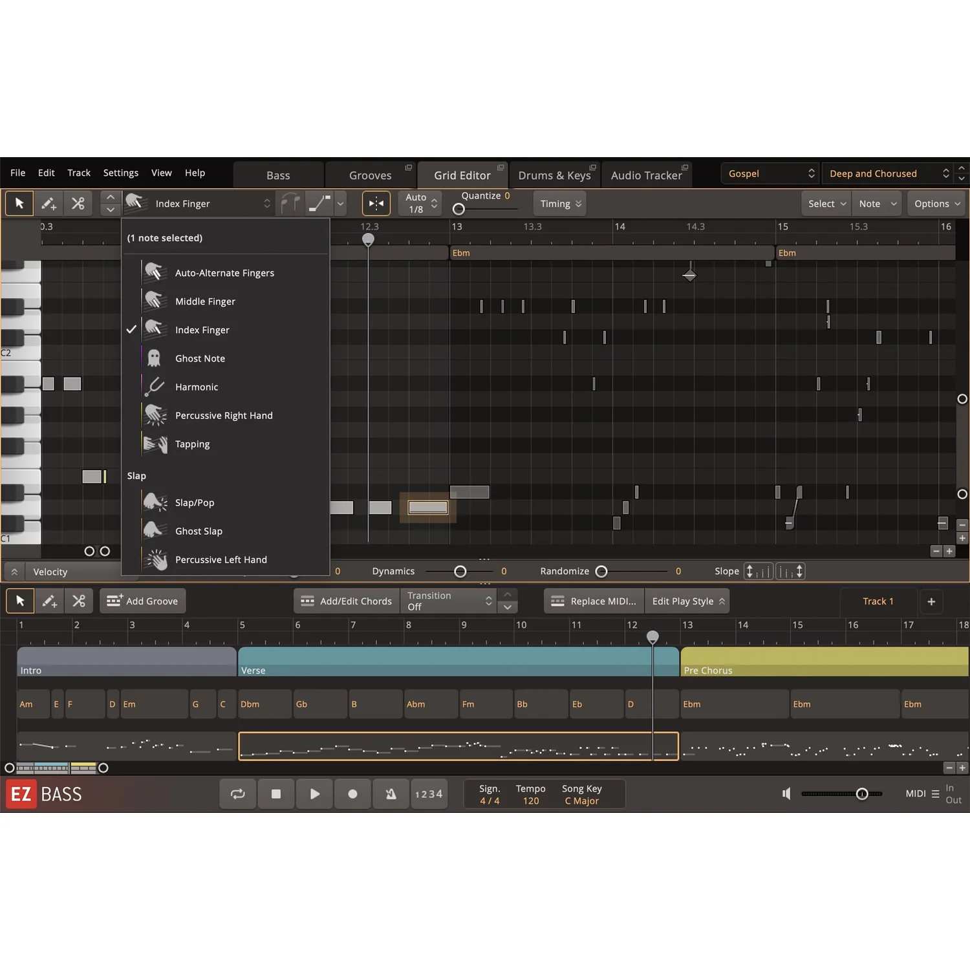Expand the Edit Play Style panel
The image size is (970, 970).
(x=687, y=601)
